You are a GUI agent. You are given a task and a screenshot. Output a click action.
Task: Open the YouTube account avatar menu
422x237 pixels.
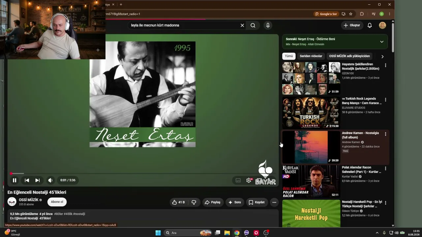point(382,25)
